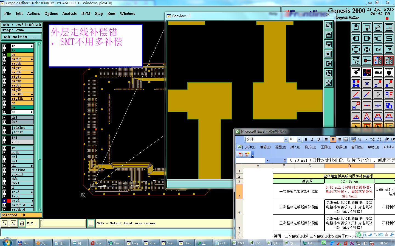Click center align icon in Excel toolbar
The width and height of the screenshot is (395, 246).
coord(333,139)
